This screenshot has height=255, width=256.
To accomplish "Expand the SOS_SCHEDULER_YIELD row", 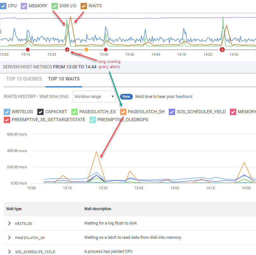I will (x=10, y=252).
